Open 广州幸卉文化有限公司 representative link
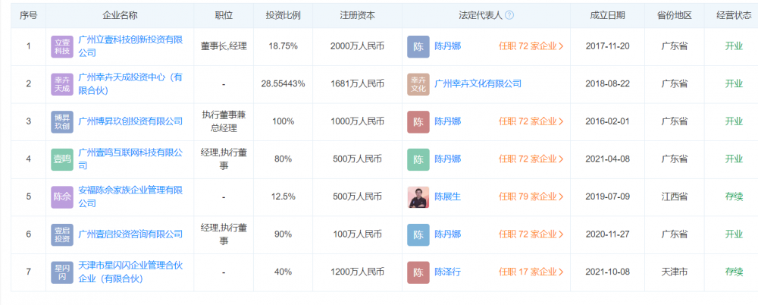Screen dimensions: 758x305 pos(478,84)
